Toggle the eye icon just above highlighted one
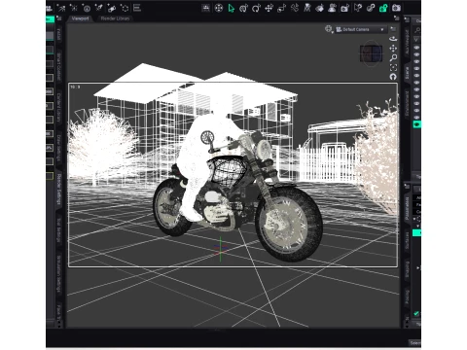The image size is (467, 350). 416,118
